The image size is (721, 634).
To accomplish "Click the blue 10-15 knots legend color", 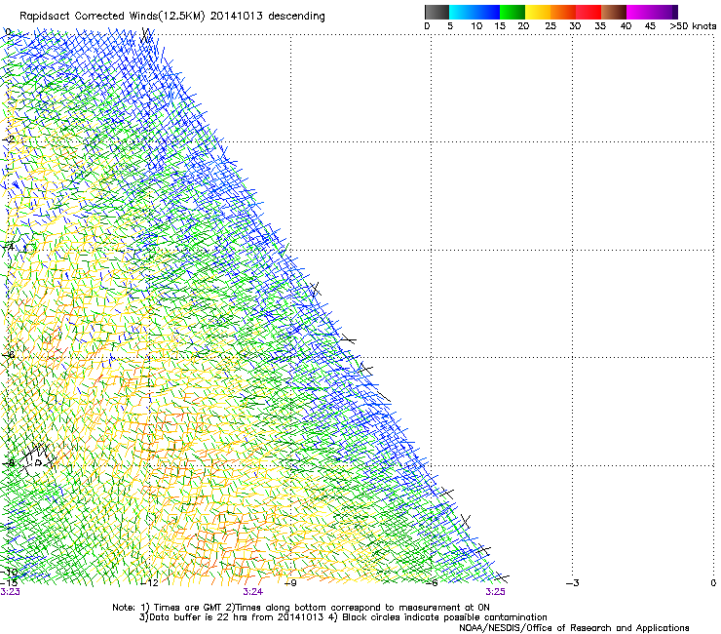I will click(x=487, y=12).
